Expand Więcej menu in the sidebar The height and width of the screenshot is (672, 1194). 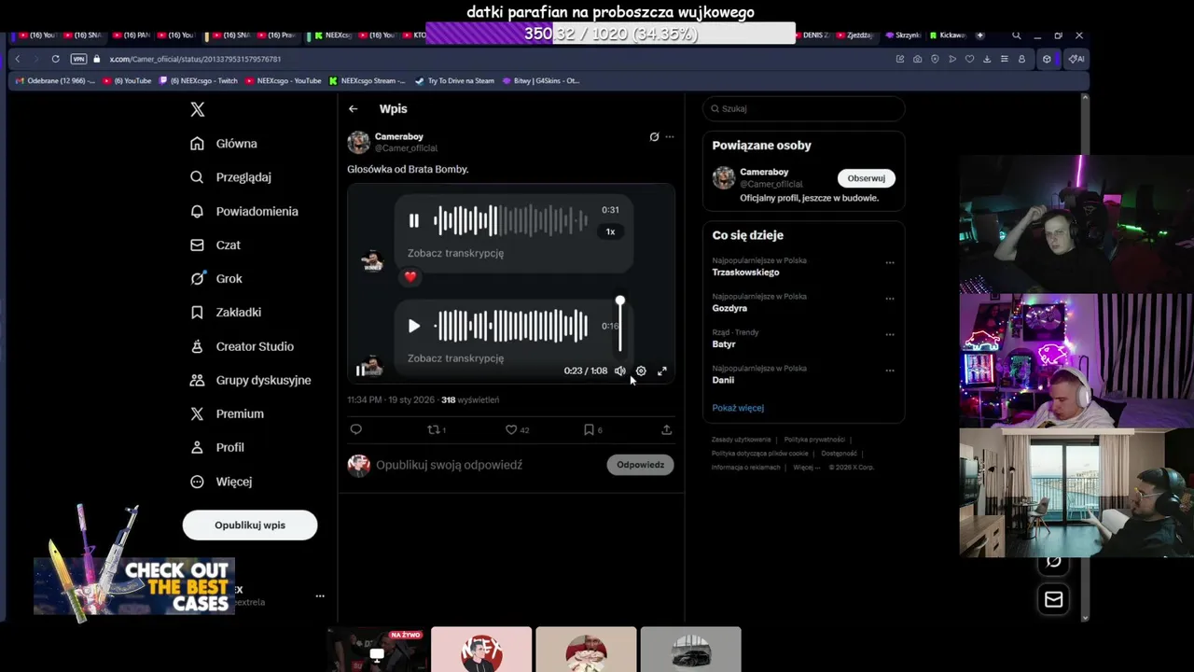(x=220, y=482)
